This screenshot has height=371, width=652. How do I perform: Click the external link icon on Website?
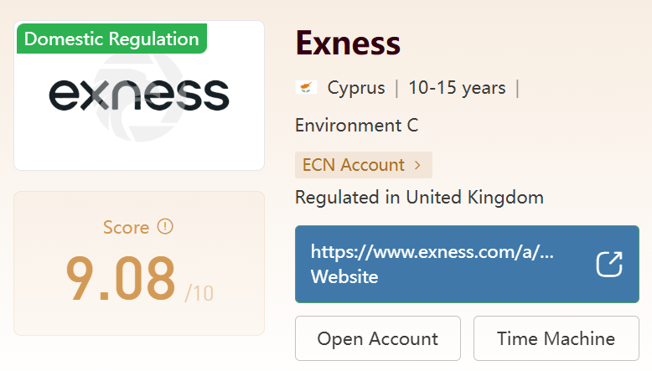pyautogui.click(x=609, y=264)
